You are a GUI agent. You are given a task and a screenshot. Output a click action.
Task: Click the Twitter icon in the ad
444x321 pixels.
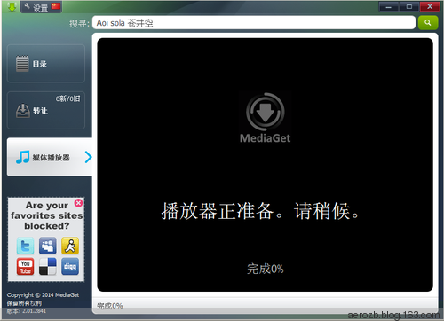pyautogui.click(x=25, y=246)
